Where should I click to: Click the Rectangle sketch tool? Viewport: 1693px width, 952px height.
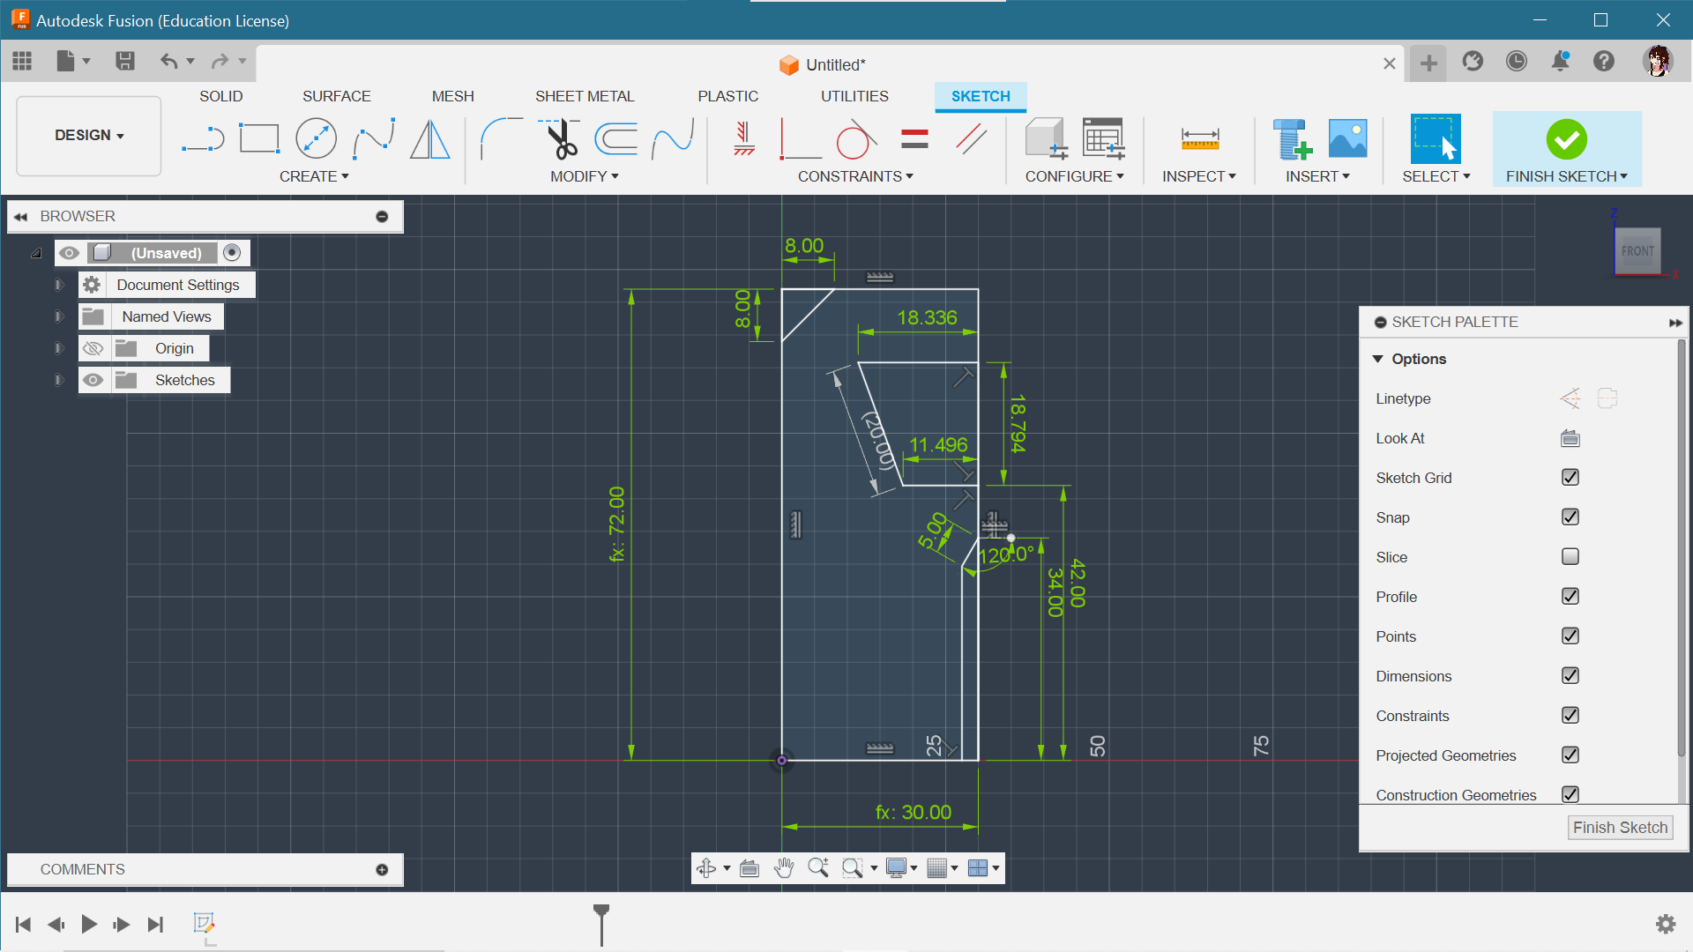pyautogui.click(x=258, y=138)
